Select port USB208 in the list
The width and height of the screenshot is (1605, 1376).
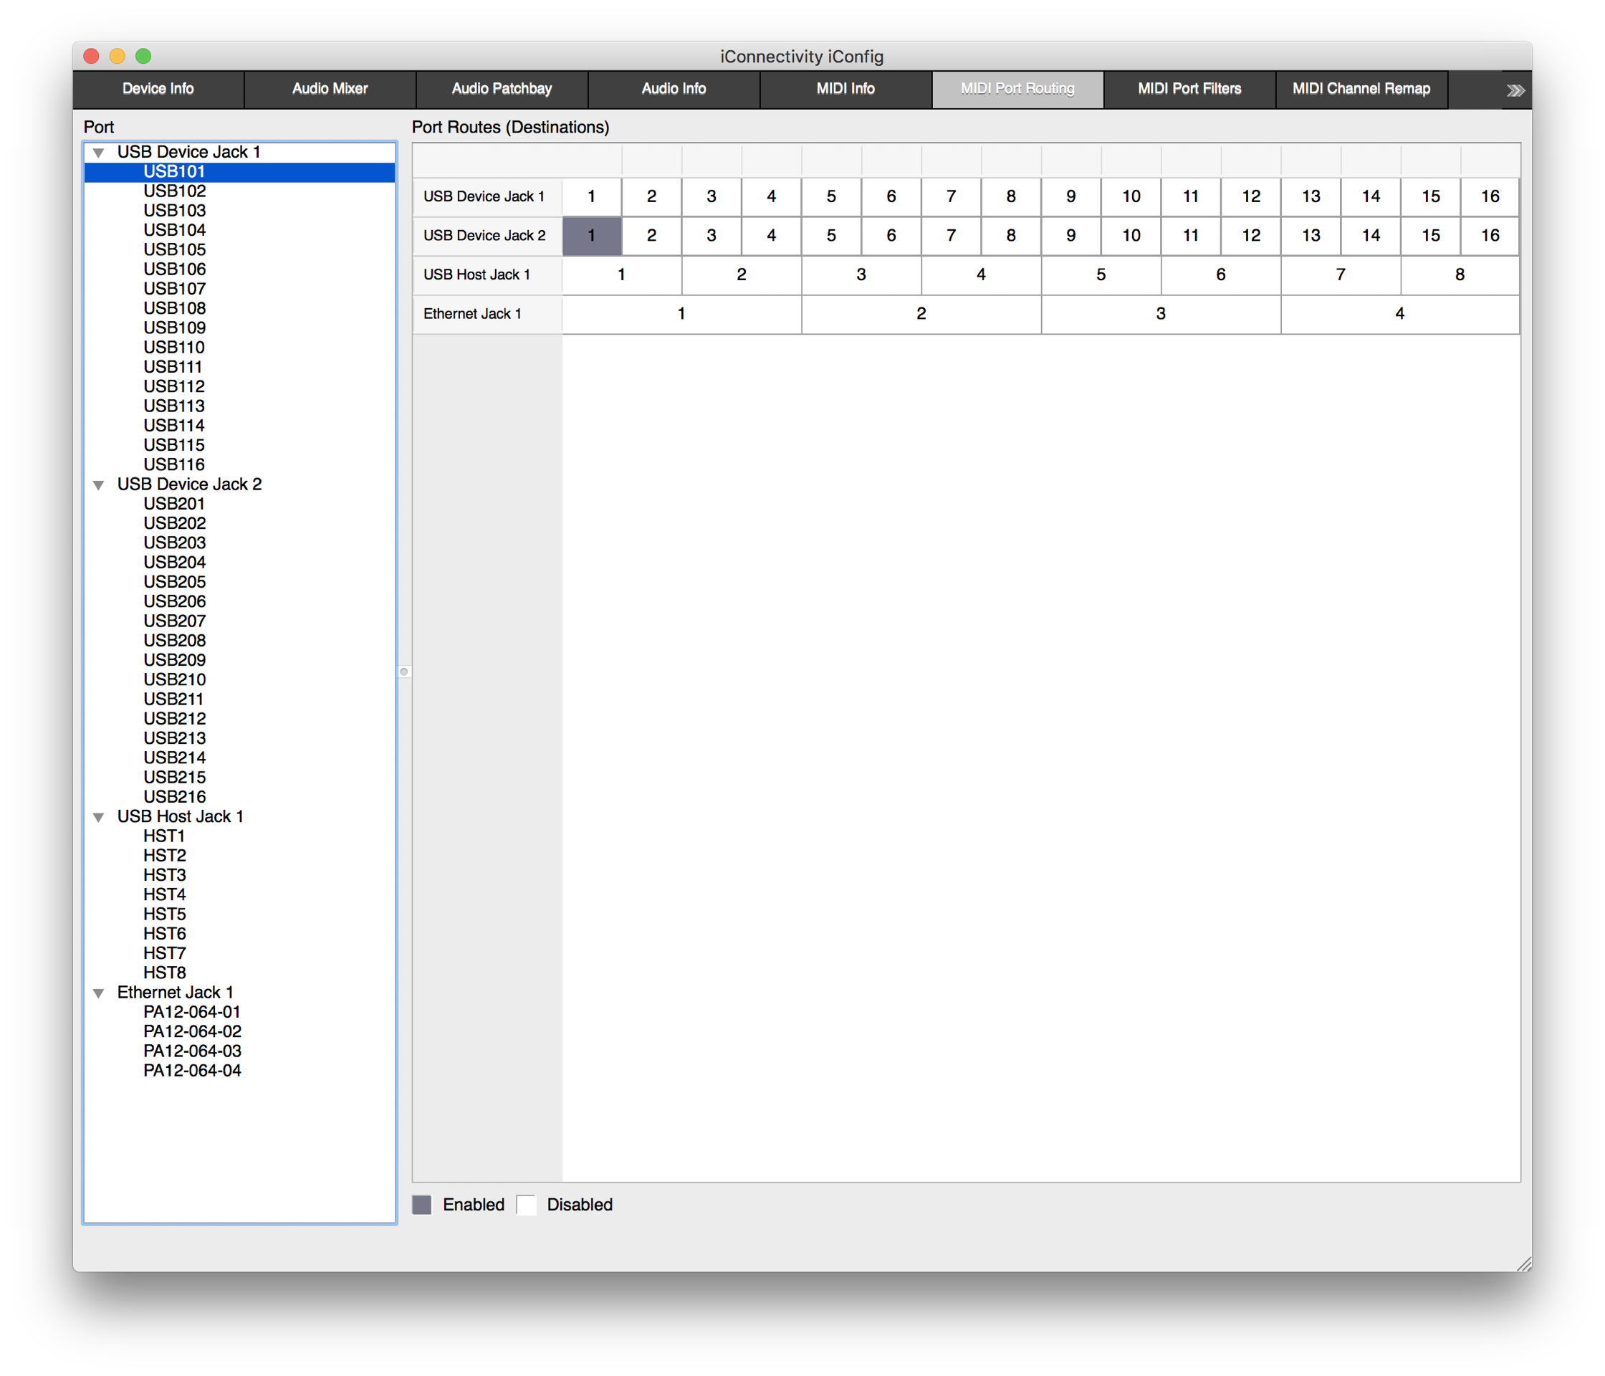pos(174,641)
